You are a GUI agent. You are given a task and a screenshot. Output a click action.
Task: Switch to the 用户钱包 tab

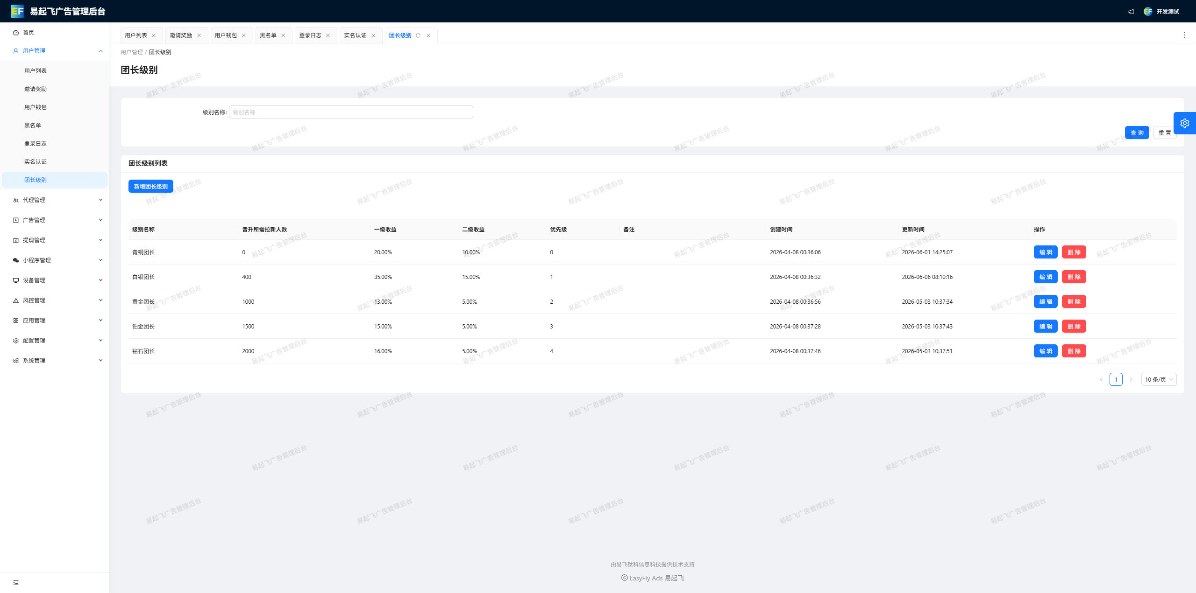226,35
